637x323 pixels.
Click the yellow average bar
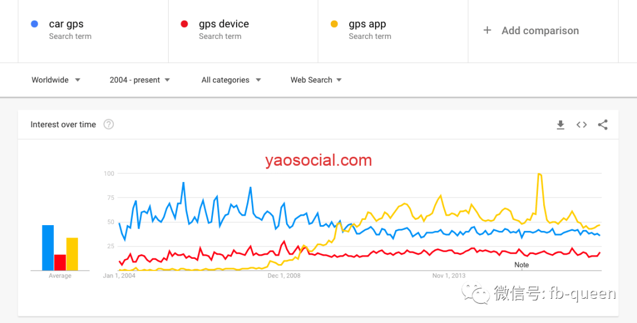click(72, 254)
